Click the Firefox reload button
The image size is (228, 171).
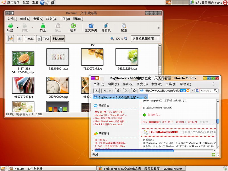tap(118, 91)
